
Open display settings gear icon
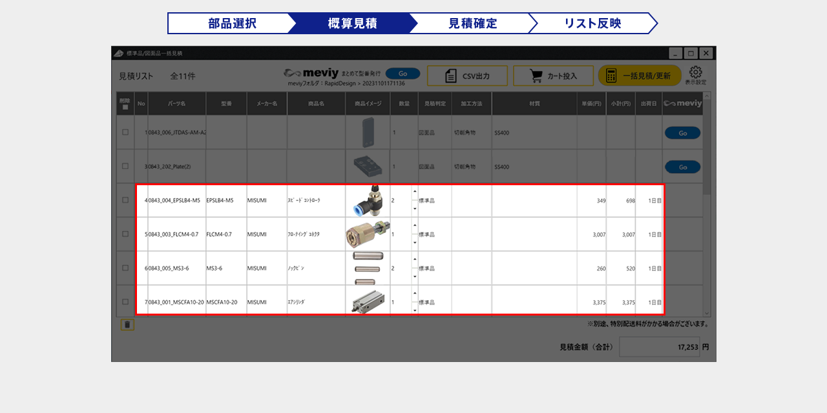(x=695, y=75)
